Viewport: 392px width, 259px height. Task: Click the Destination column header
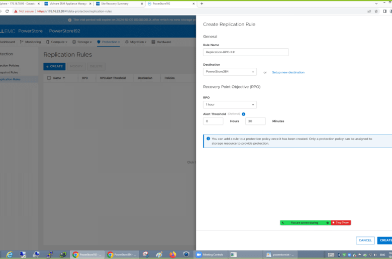[145, 78]
